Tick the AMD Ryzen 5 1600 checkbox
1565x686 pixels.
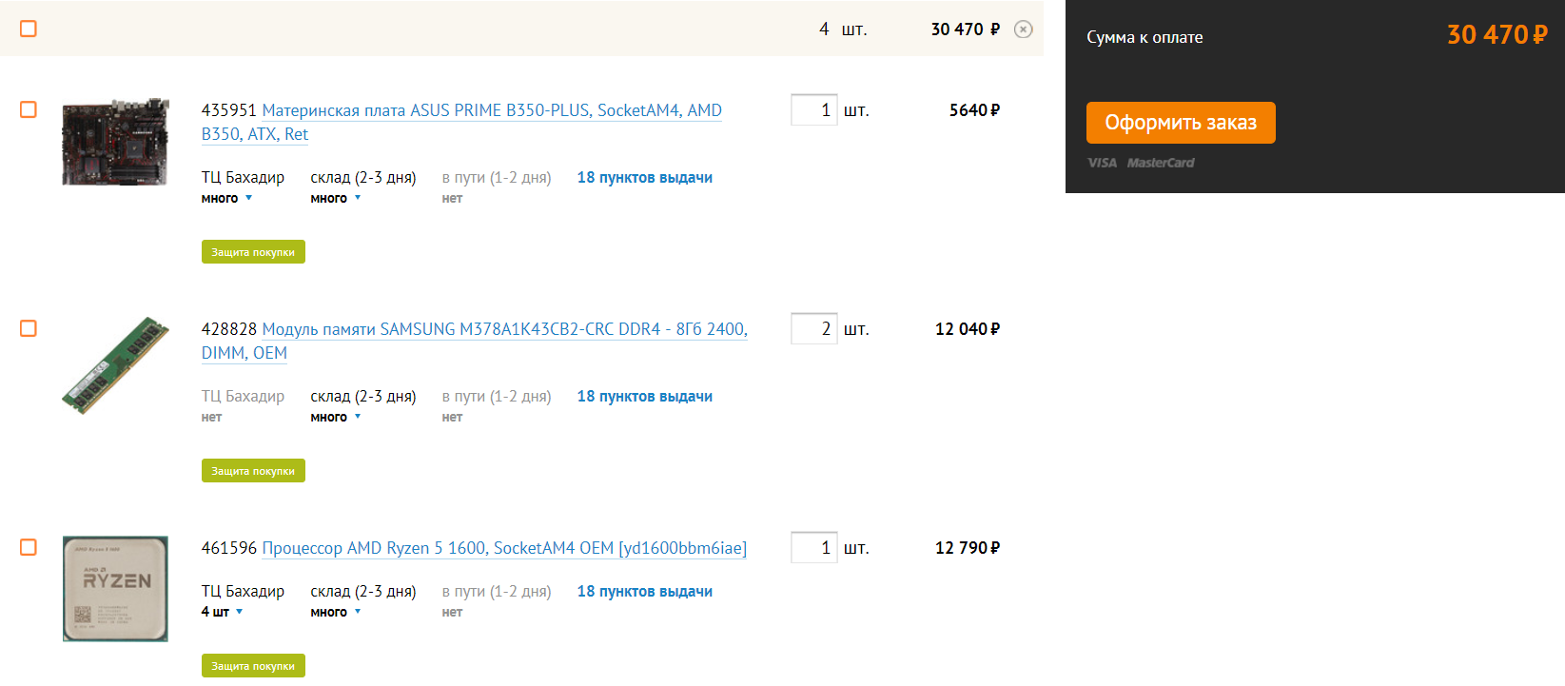coord(29,547)
